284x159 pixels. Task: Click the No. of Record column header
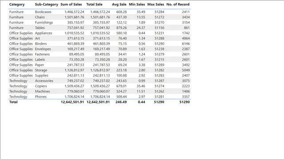178,4
